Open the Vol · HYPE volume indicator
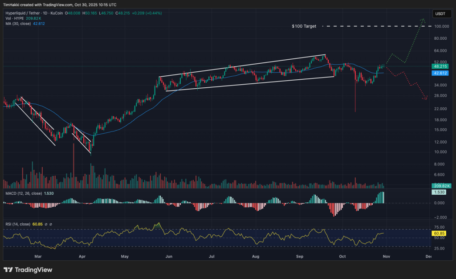The height and width of the screenshot is (279, 456). click(x=14, y=18)
